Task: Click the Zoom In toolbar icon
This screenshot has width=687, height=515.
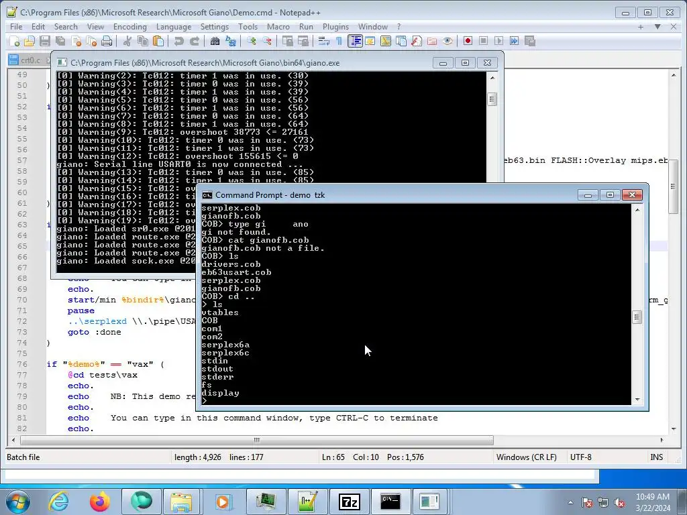Action: coord(252,41)
